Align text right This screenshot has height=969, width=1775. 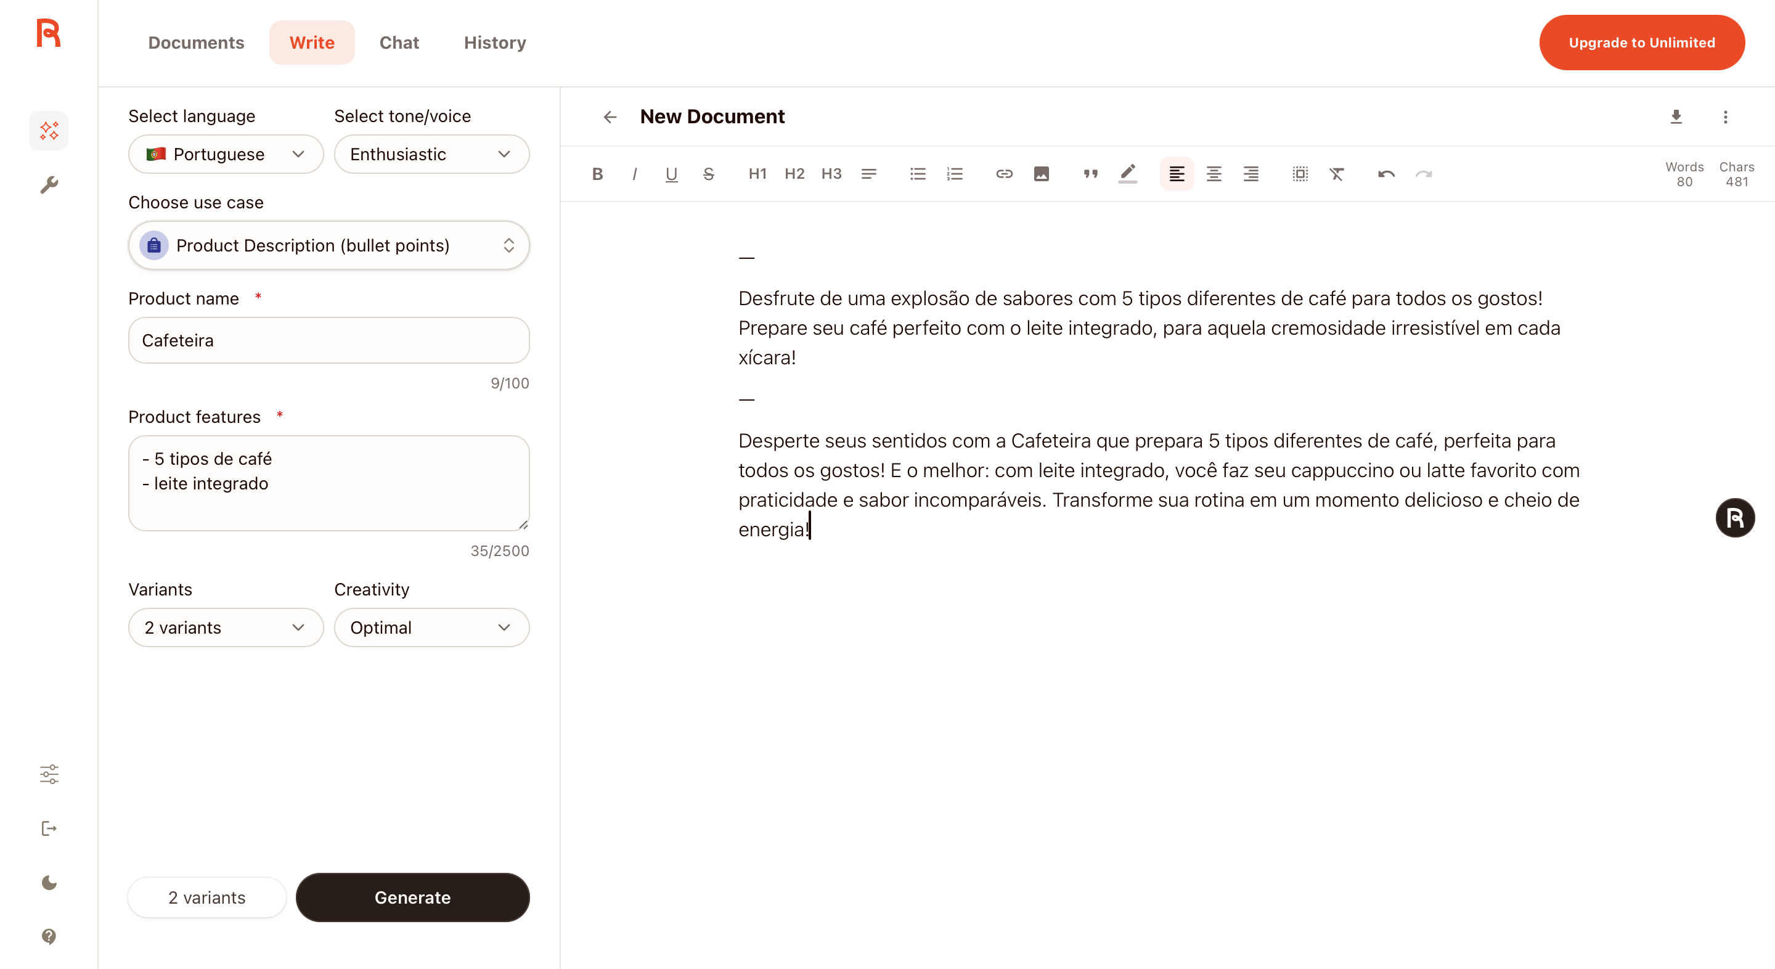coord(1251,174)
